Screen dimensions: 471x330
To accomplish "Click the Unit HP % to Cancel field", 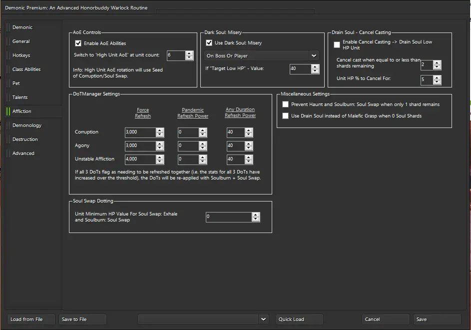I will [x=427, y=79].
